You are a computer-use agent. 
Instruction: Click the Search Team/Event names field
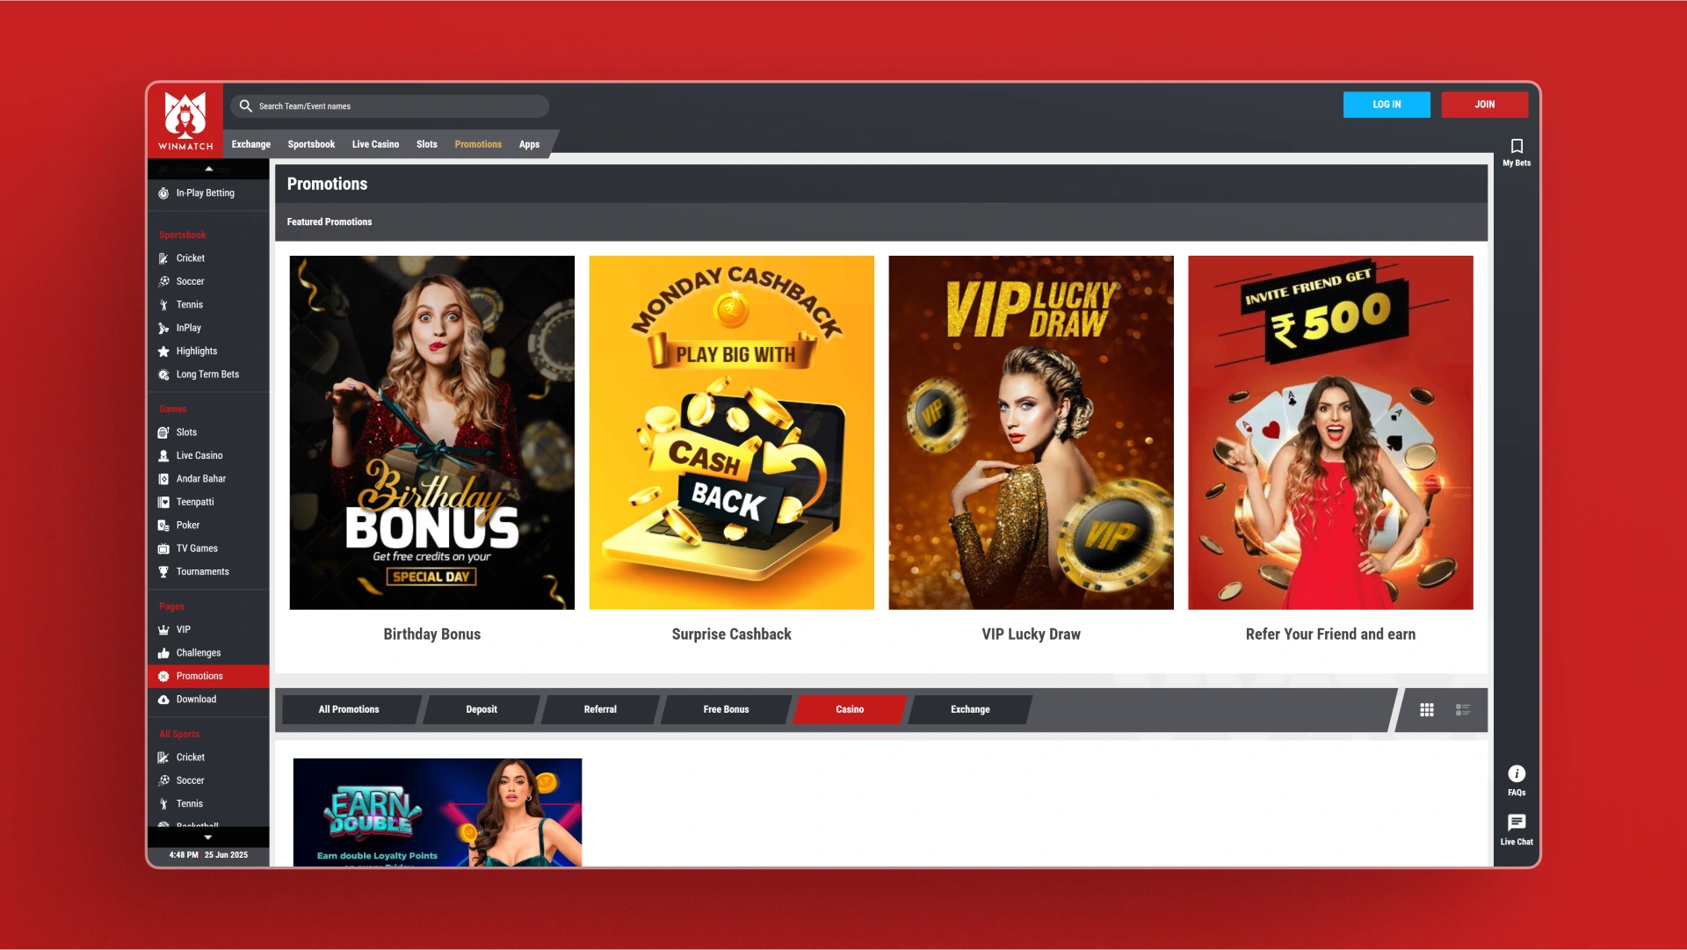click(390, 106)
